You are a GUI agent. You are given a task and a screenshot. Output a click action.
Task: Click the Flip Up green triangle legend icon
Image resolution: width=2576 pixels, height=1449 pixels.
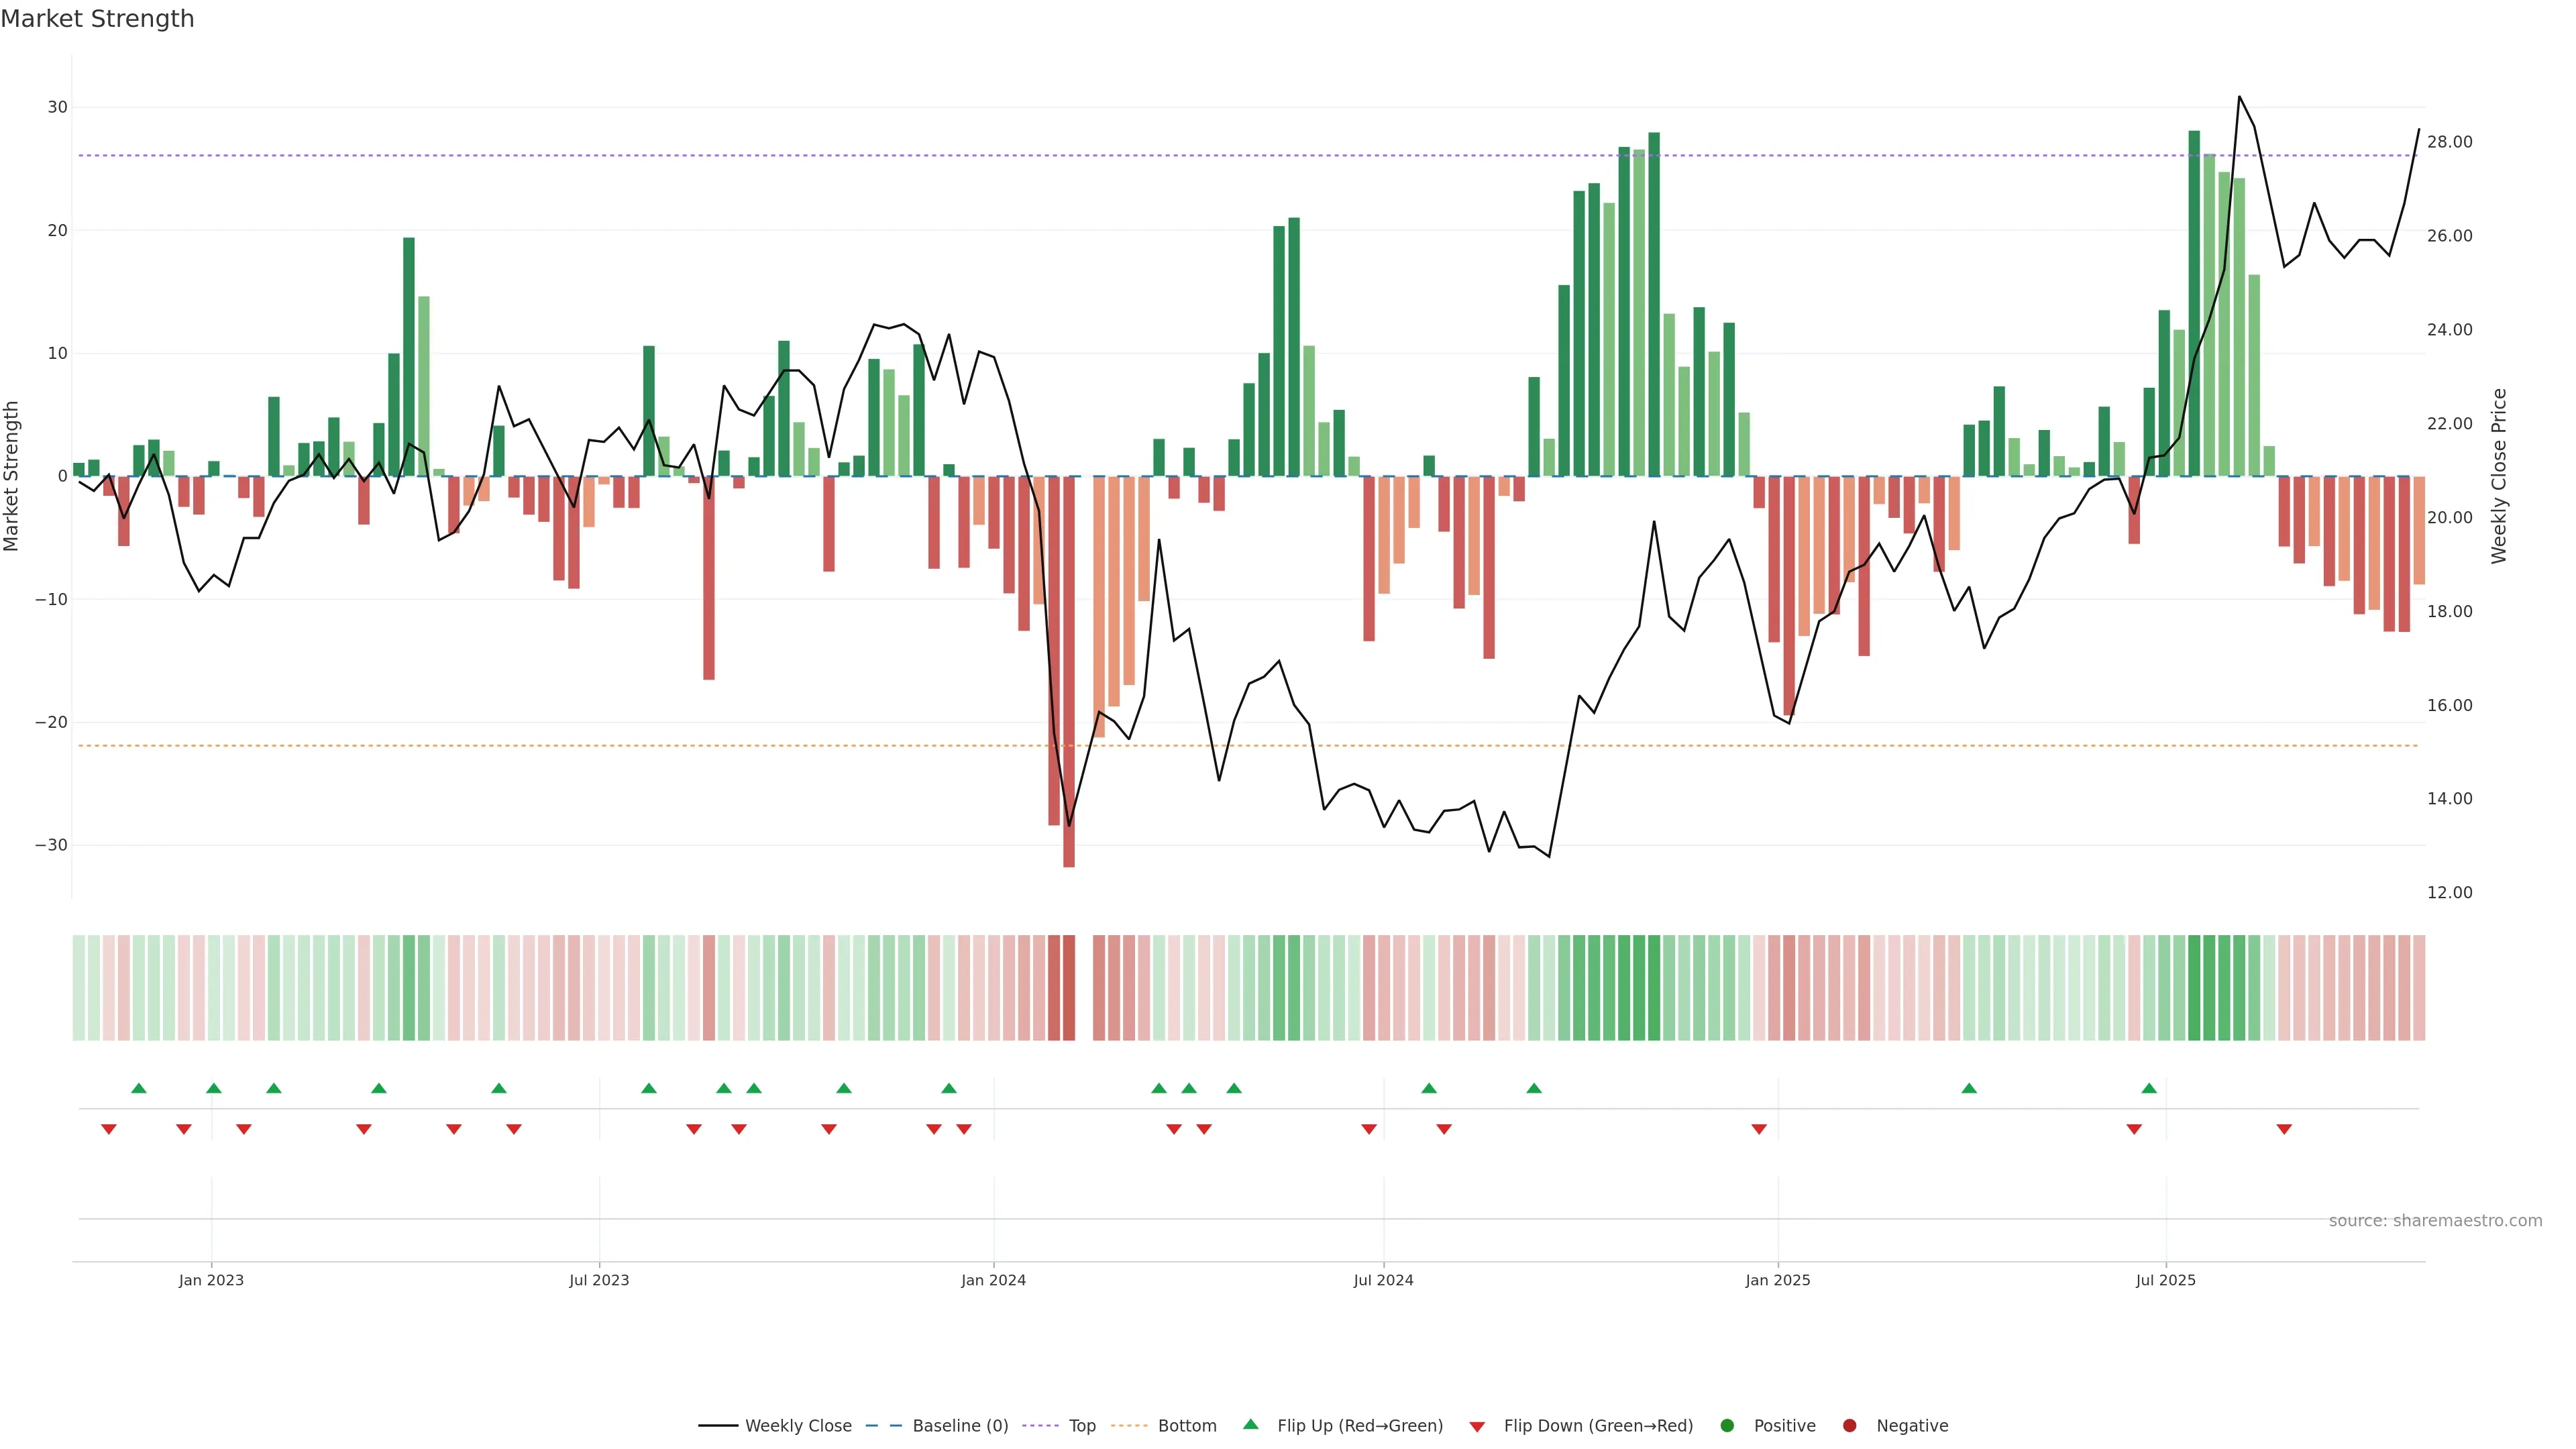pos(1250,1425)
